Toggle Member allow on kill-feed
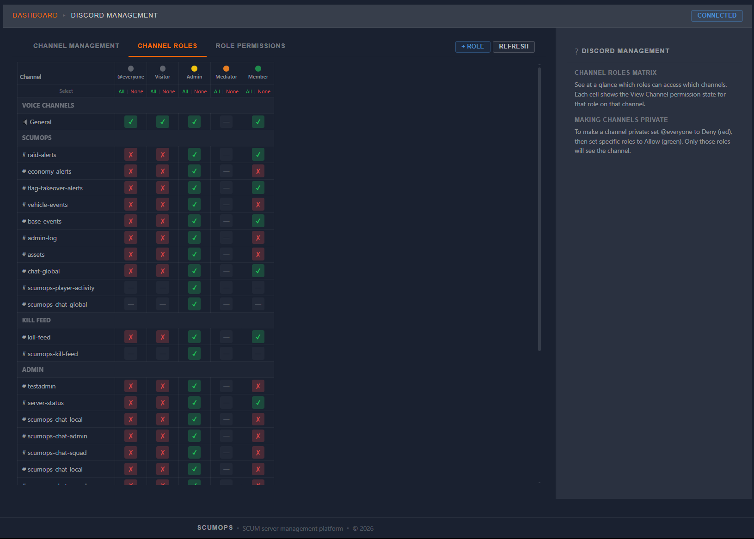Image resolution: width=754 pixels, height=539 pixels. point(258,337)
